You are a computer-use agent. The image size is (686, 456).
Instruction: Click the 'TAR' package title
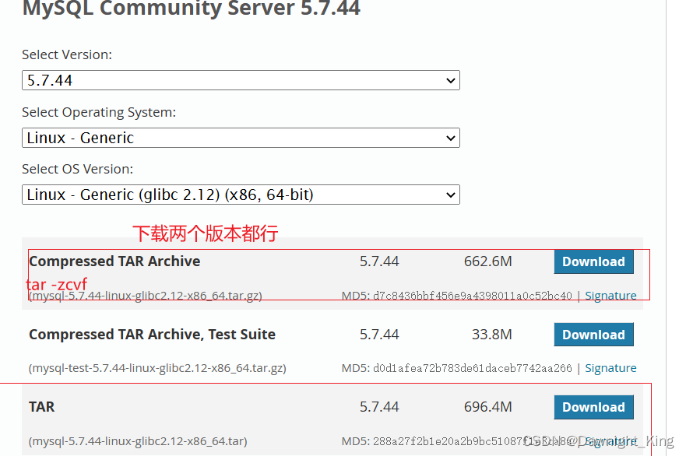point(41,407)
